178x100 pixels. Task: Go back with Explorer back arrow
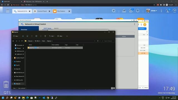tap(13, 41)
